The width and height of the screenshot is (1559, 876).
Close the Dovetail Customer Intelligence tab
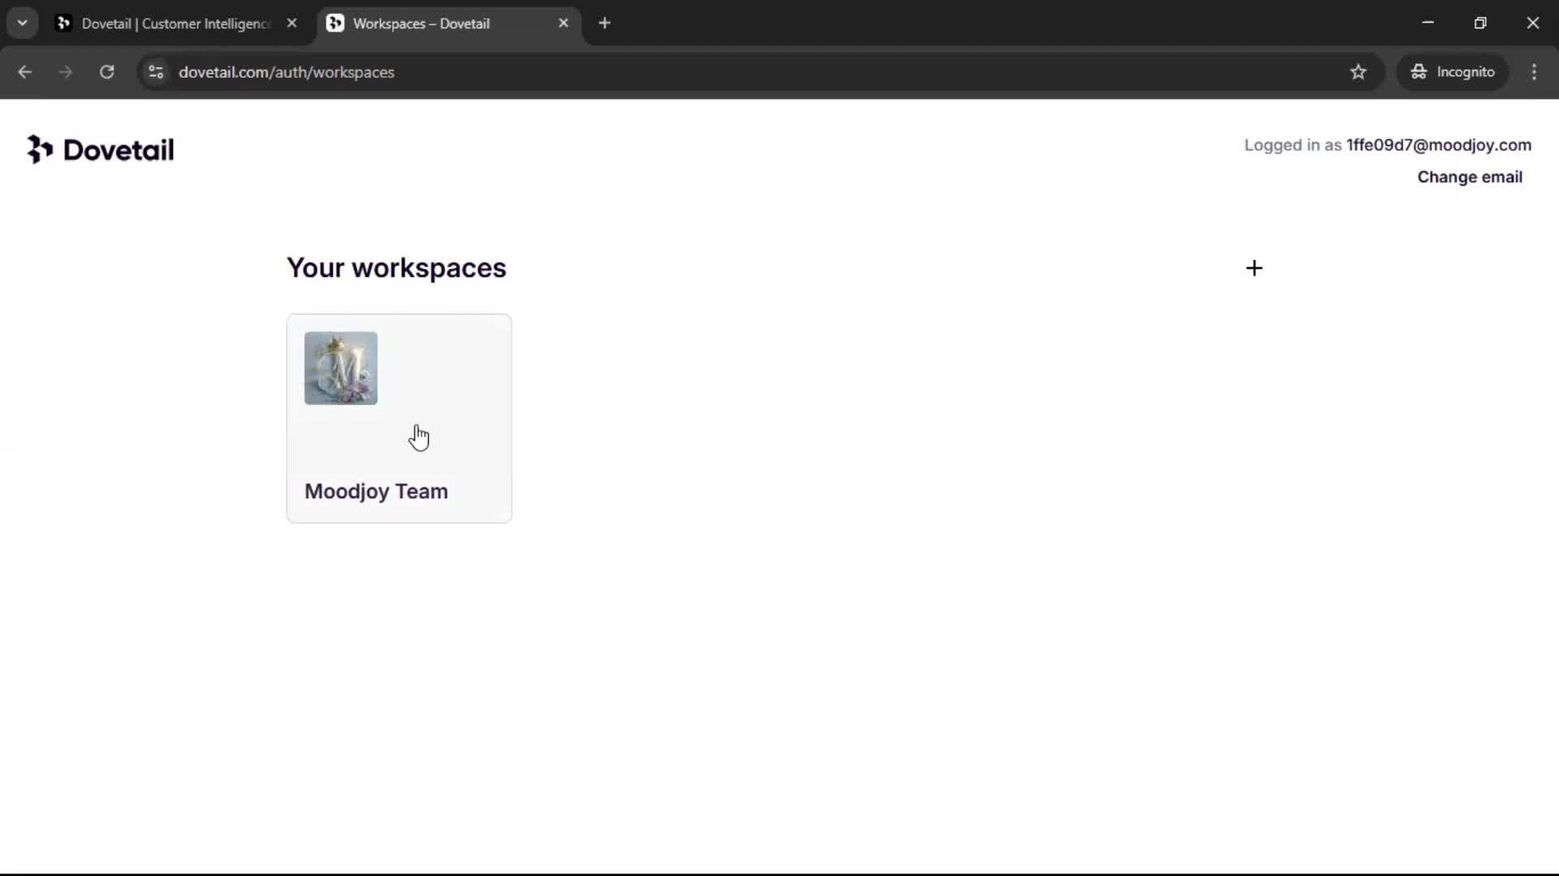(292, 24)
